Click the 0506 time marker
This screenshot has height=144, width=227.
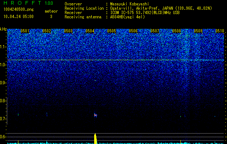coord(133,31)
